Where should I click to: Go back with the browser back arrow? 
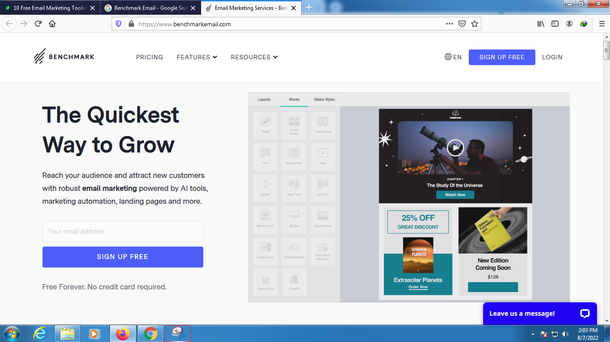pyautogui.click(x=9, y=24)
